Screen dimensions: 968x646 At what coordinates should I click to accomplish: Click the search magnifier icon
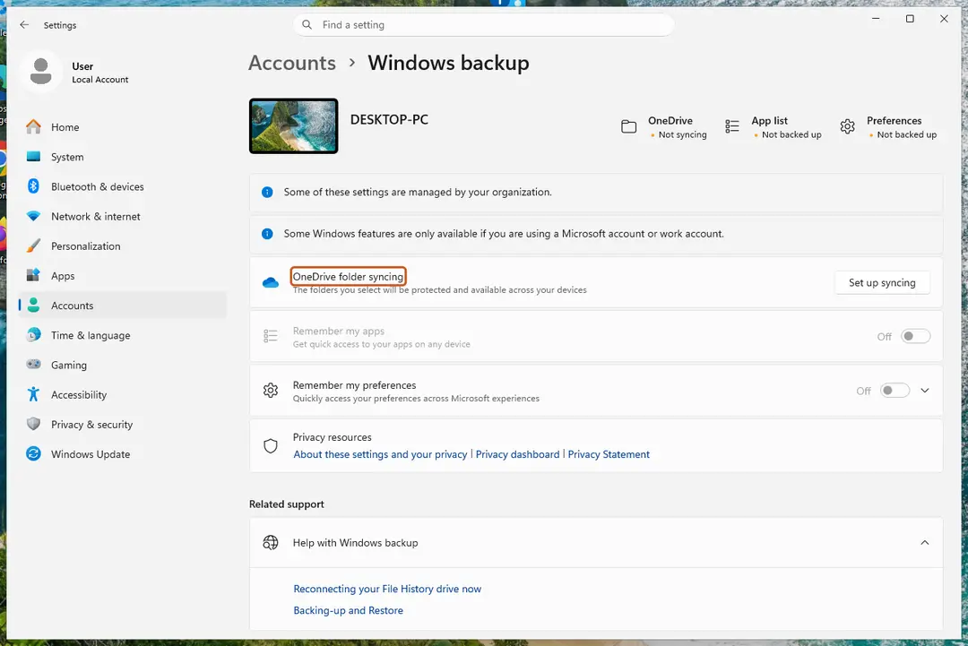pyautogui.click(x=307, y=25)
